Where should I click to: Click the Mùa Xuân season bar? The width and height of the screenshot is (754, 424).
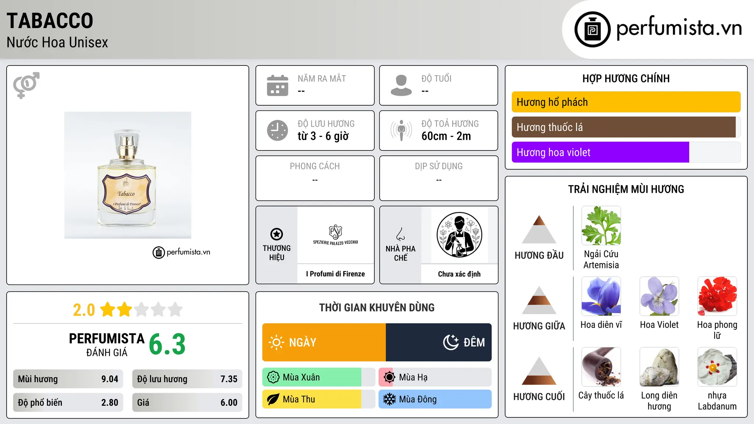pos(318,377)
